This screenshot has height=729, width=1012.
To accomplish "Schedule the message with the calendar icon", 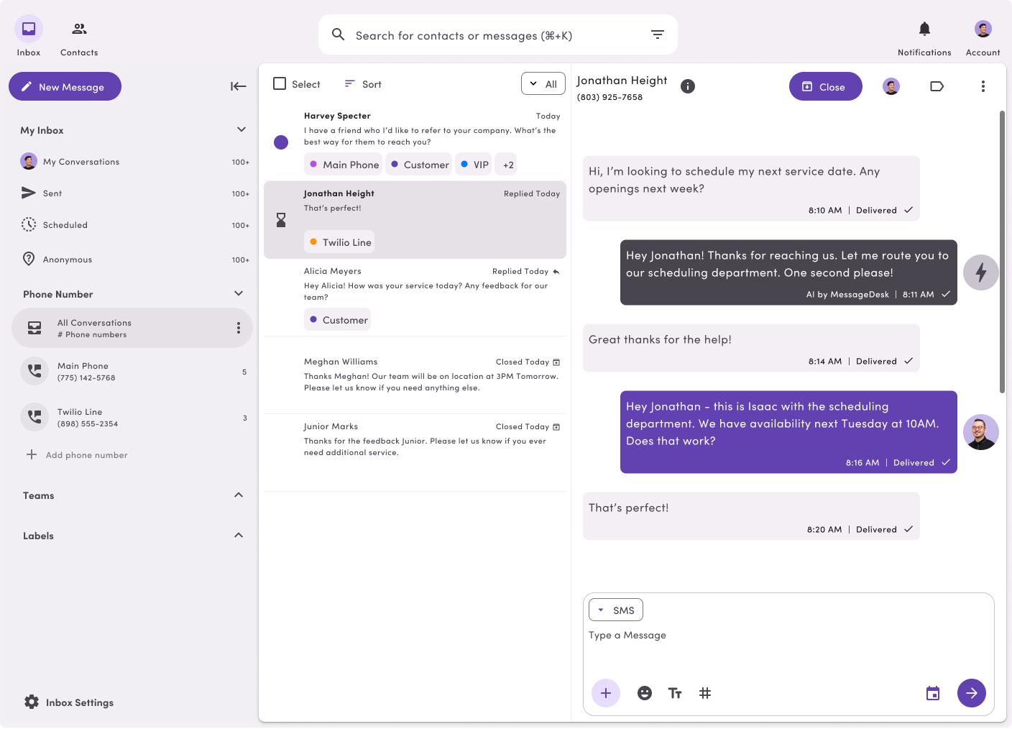I will (x=932, y=693).
